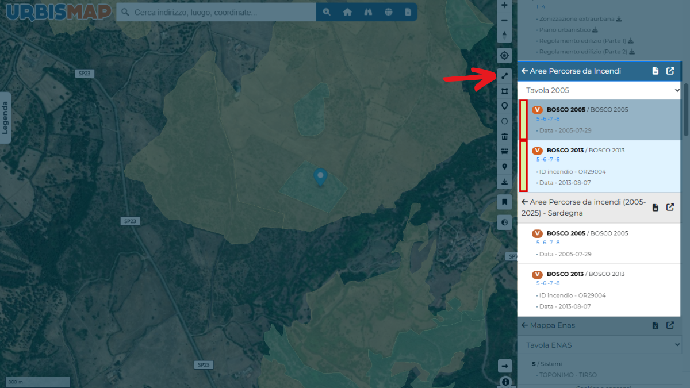This screenshot has width=690, height=388.
Task: Download Regolamento edilizio (Parte 1)
Action: click(631, 41)
